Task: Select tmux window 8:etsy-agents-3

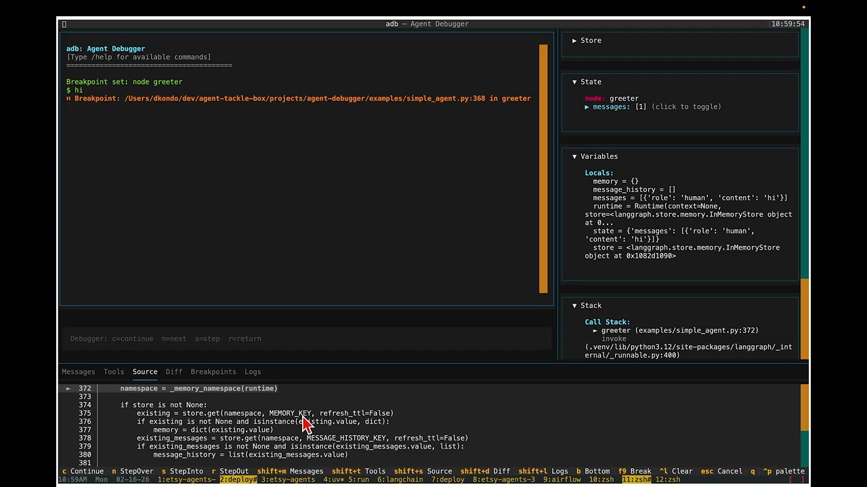Action: pyautogui.click(x=503, y=480)
